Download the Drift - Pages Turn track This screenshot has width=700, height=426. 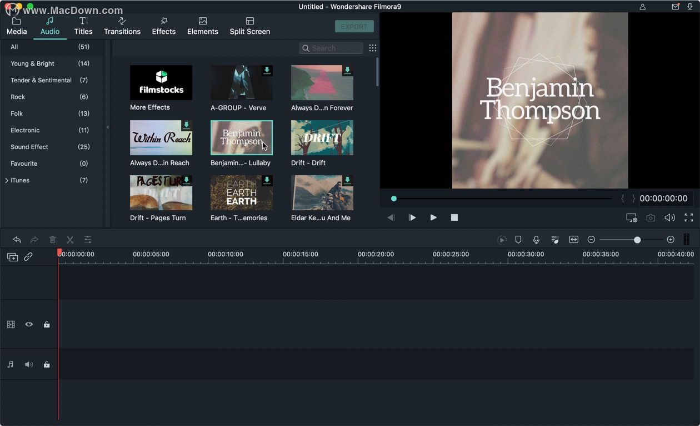[187, 181]
